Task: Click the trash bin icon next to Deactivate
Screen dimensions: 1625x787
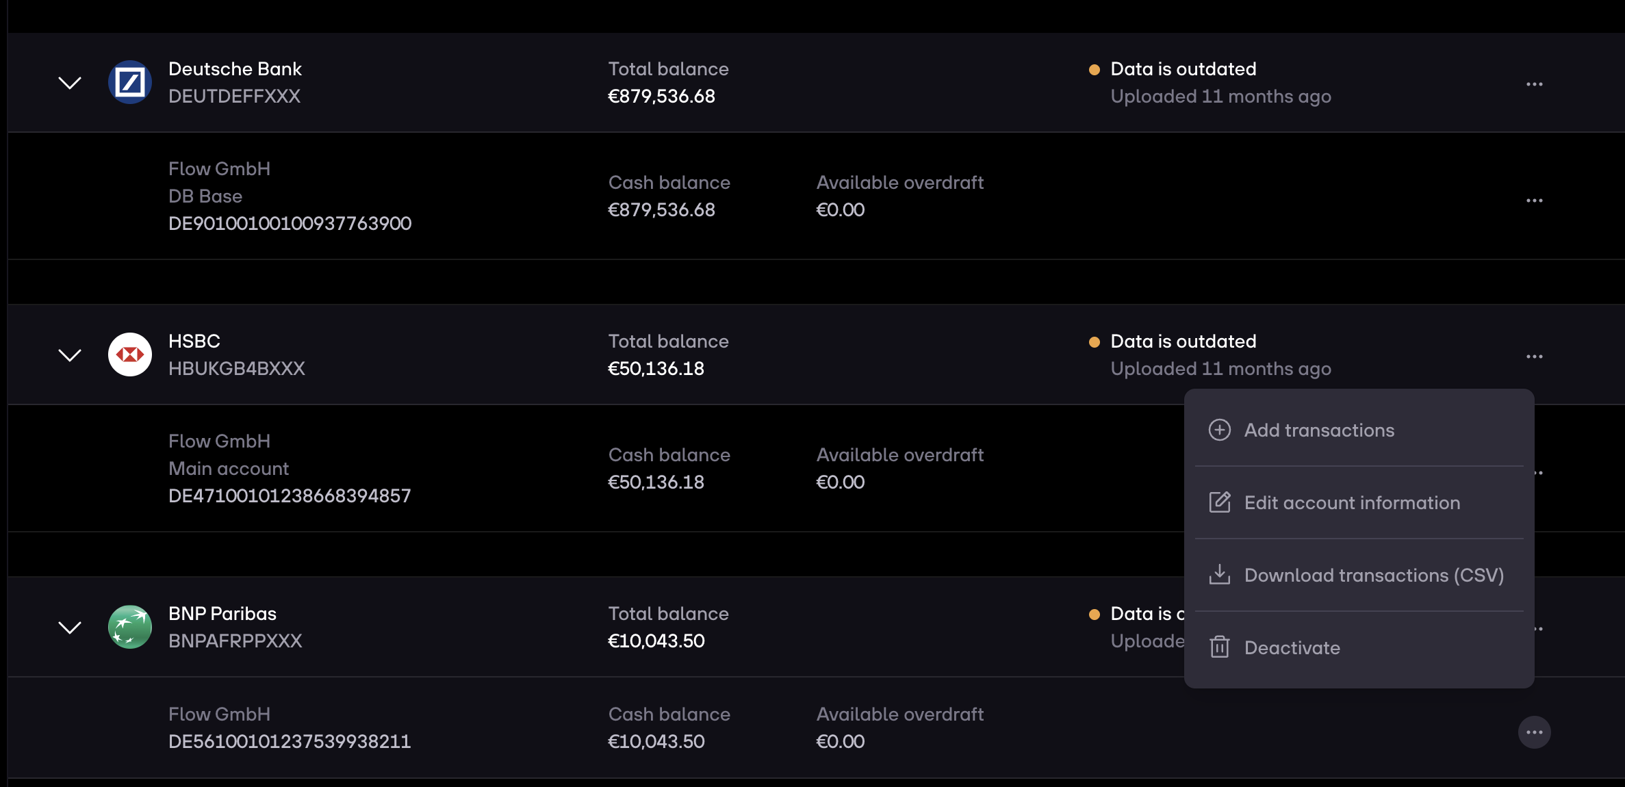Action: click(1220, 647)
